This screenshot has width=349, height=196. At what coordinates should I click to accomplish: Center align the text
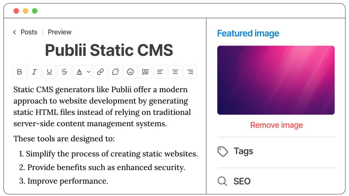coord(175,72)
